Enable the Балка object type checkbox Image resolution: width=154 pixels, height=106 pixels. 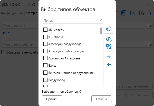pos(45,66)
